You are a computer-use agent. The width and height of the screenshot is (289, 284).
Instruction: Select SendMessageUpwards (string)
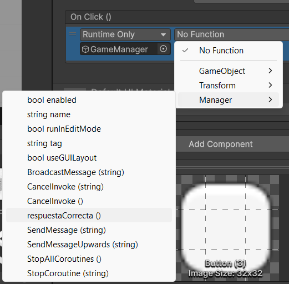(x=89, y=245)
